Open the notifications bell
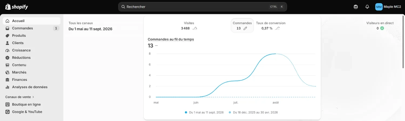Image resolution: width=405 pixels, height=121 pixels. click(x=367, y=7)
